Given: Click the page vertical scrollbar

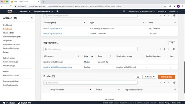Looking at the screenshot, I should pyautogui.click(x=184, y=77).
